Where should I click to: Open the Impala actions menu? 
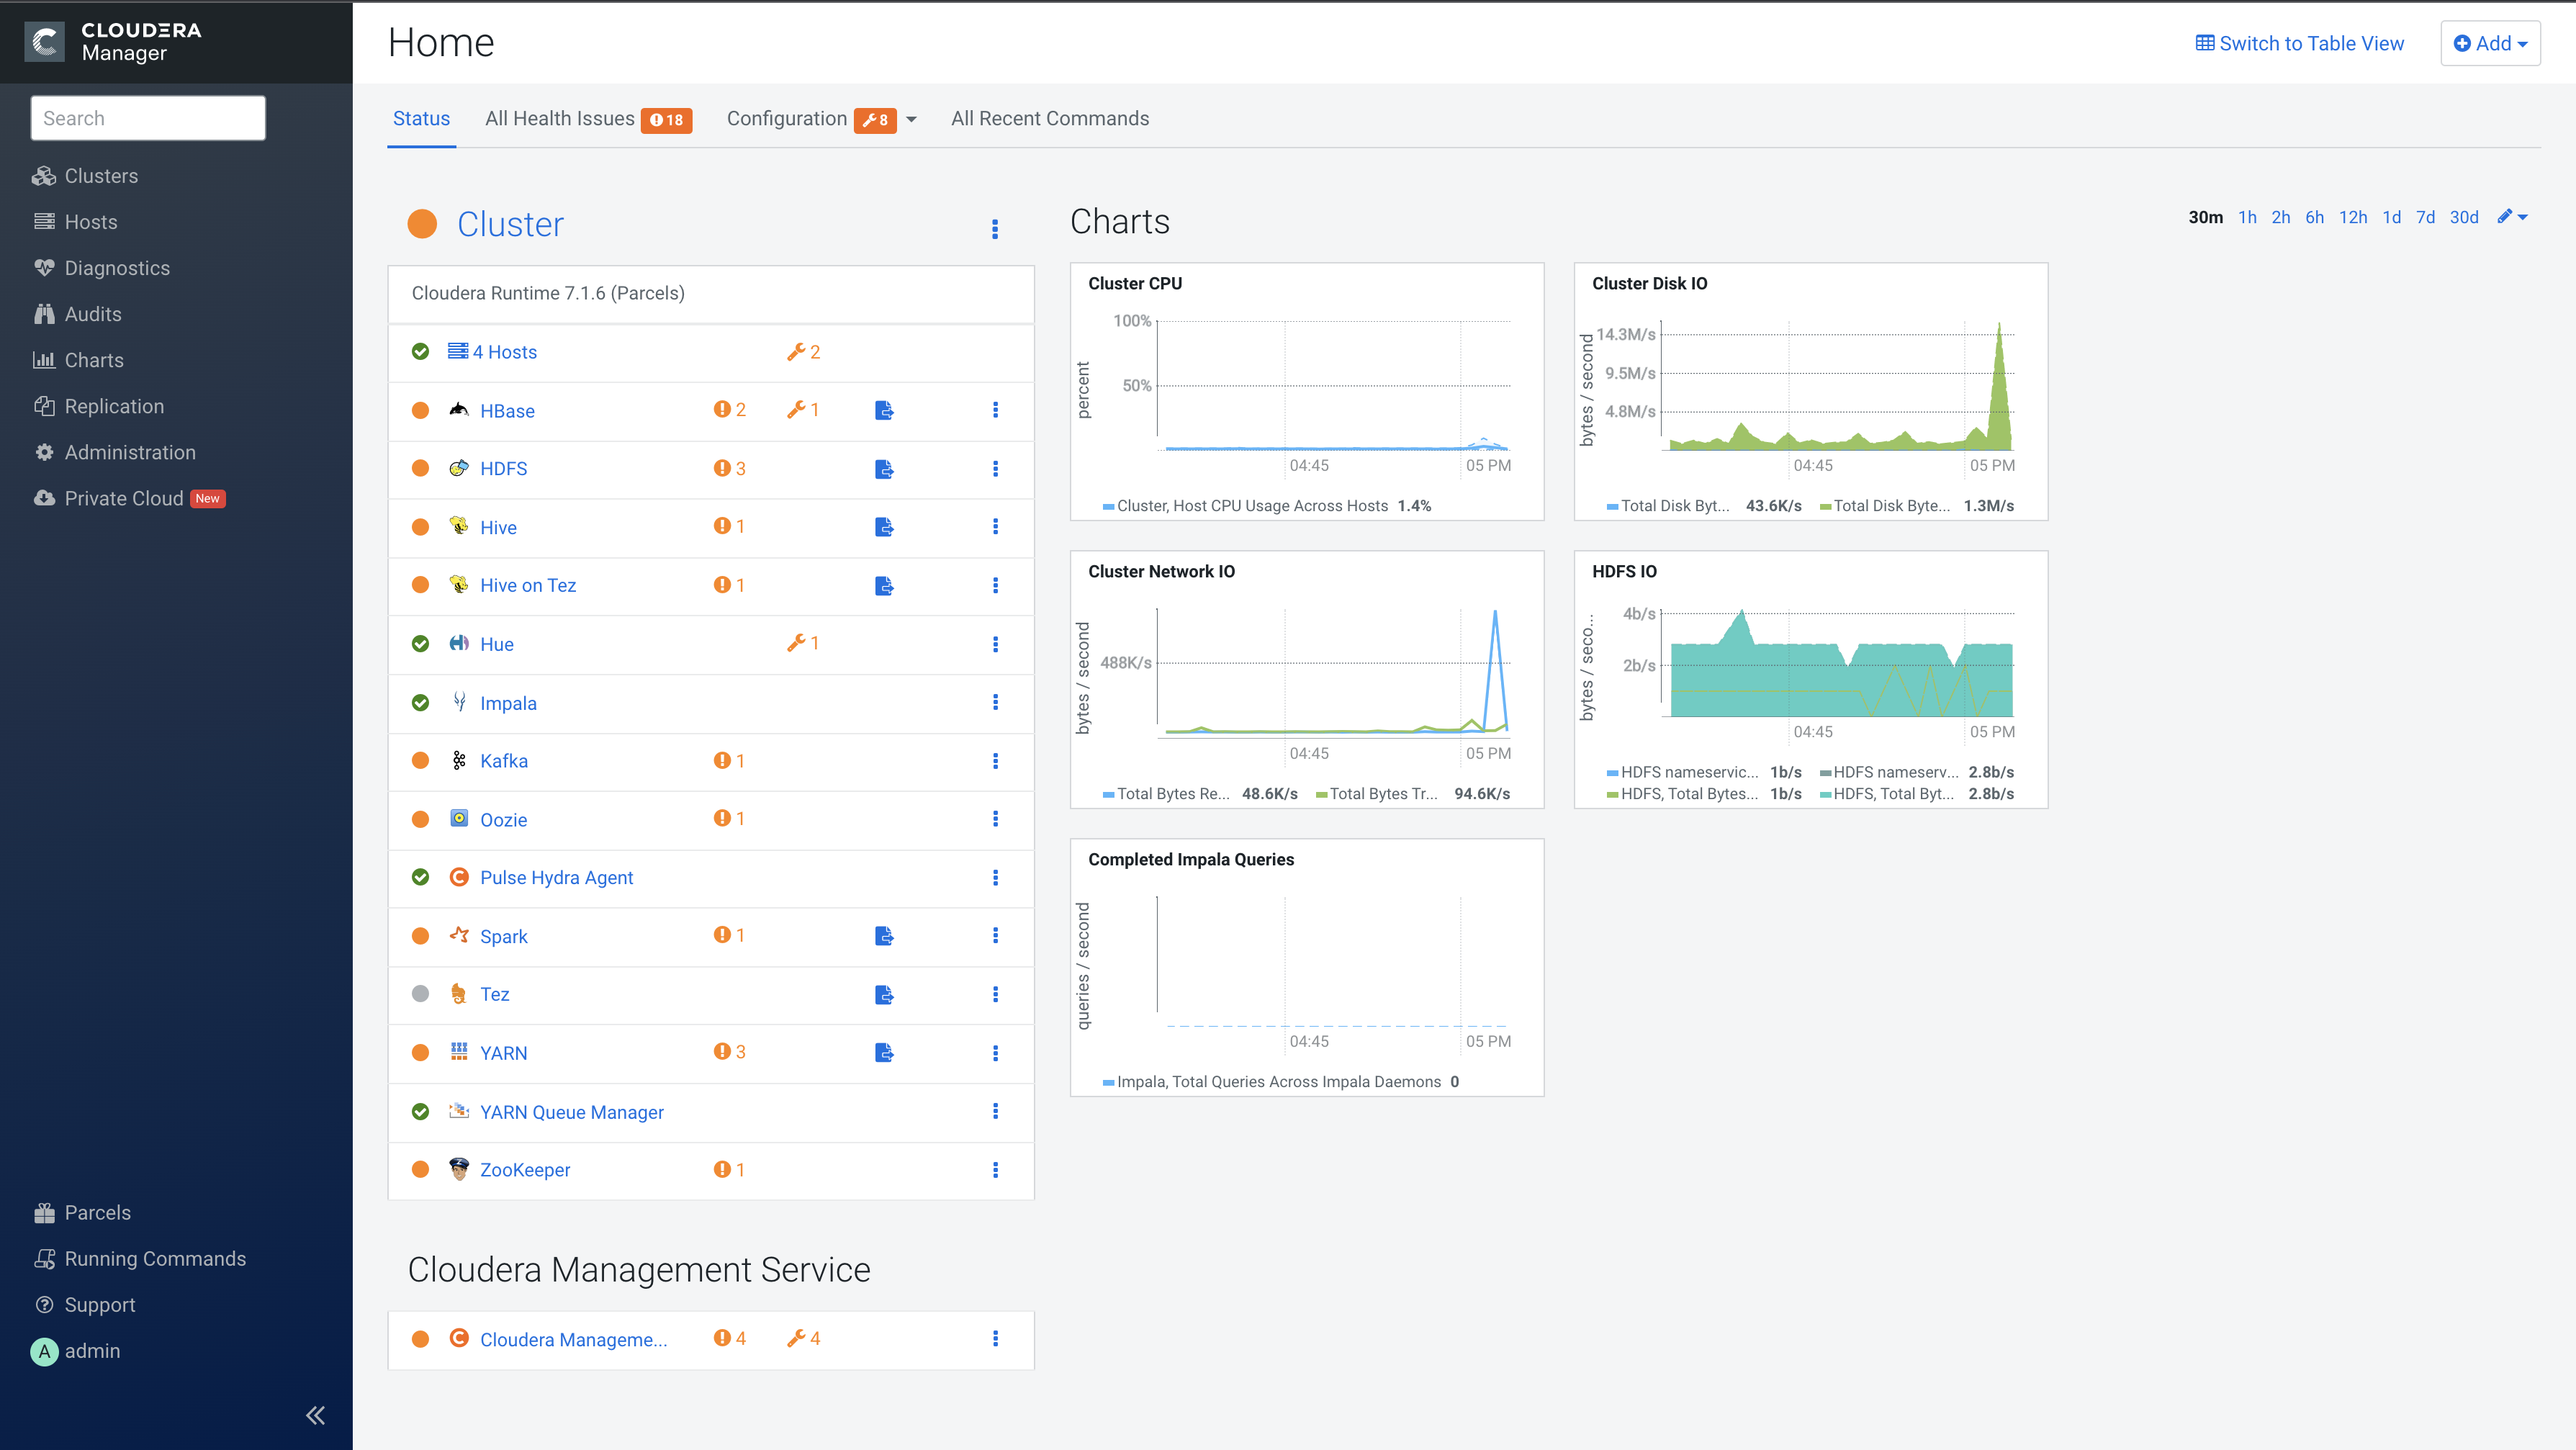point(995,702)
